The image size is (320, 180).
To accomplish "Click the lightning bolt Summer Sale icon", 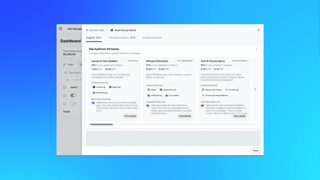I will (87, 30).
